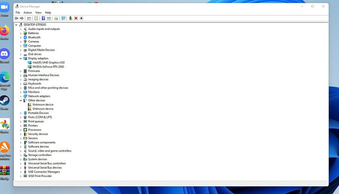Image resolution: width=339 pixels, height=194 pixels.
Task: Collapse the Display adapters category
Action: tap(21, 59)
